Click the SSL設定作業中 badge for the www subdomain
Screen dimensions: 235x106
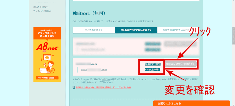pyautogui.click(x=152, y=70)
